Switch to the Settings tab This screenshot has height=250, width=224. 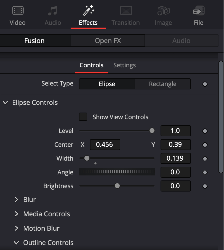click(124, 65)
